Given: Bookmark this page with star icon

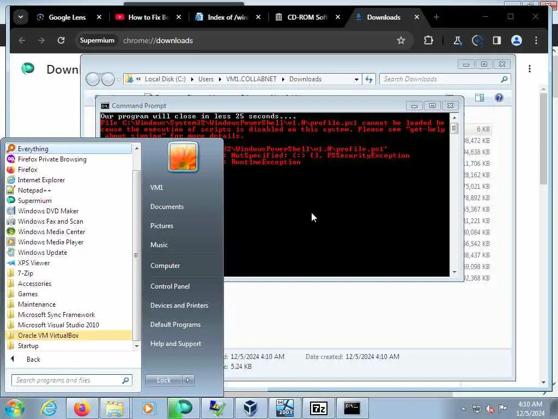Looking at the screenshot, I should (401, 40).
